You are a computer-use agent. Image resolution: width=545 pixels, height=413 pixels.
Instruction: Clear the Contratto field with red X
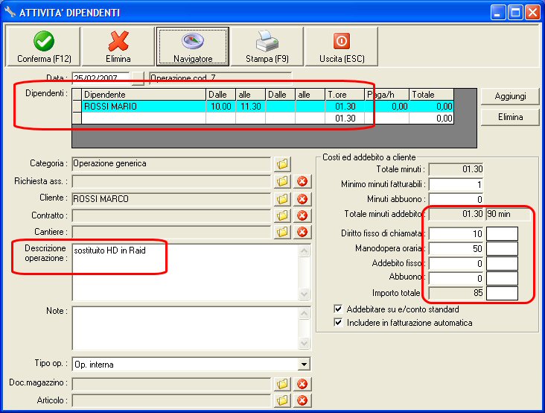pyautogui.click(x=302, y=215)
